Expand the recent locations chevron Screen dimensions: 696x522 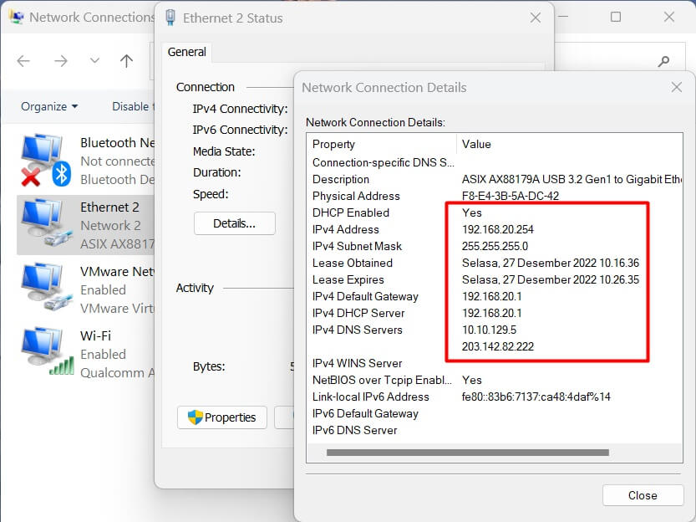point(94,61)
